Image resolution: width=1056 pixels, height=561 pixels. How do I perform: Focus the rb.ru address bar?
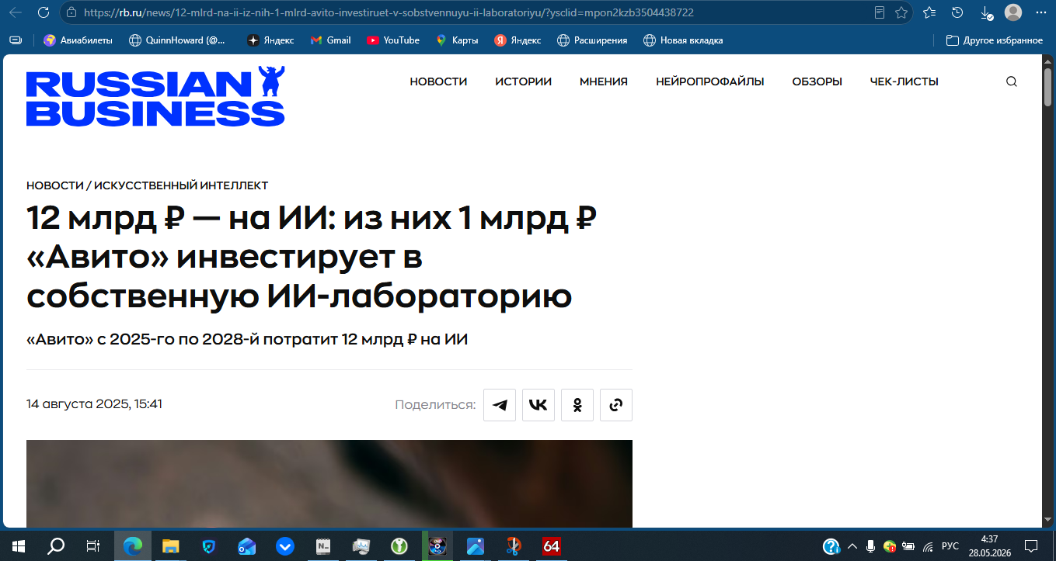pyautogui.click(x=466, y=12)
